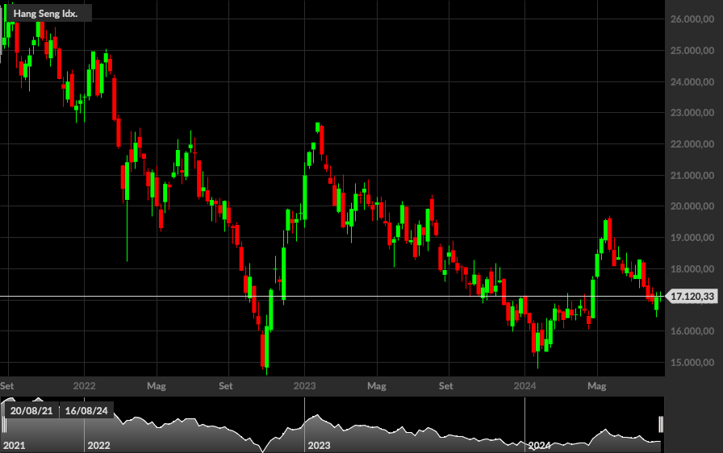Viewport: 723px width, 453px height.
Task: Click the 2022 label on the time axis
Action: (x=85, y=386)
